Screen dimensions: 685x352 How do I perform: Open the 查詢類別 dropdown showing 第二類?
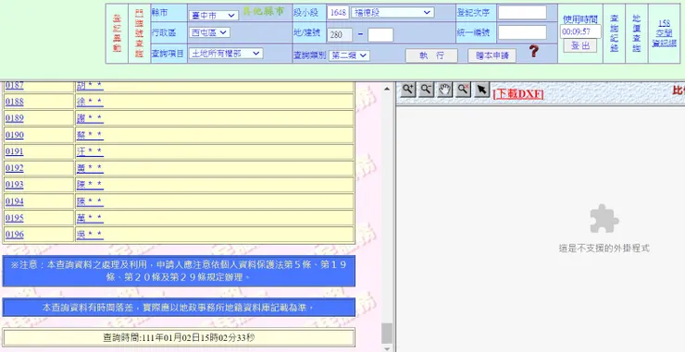pos(349,55)
